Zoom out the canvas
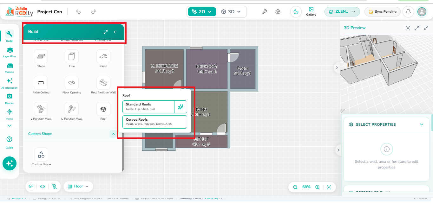This screenshot has height=203, width=433. [x=295, y=187]
